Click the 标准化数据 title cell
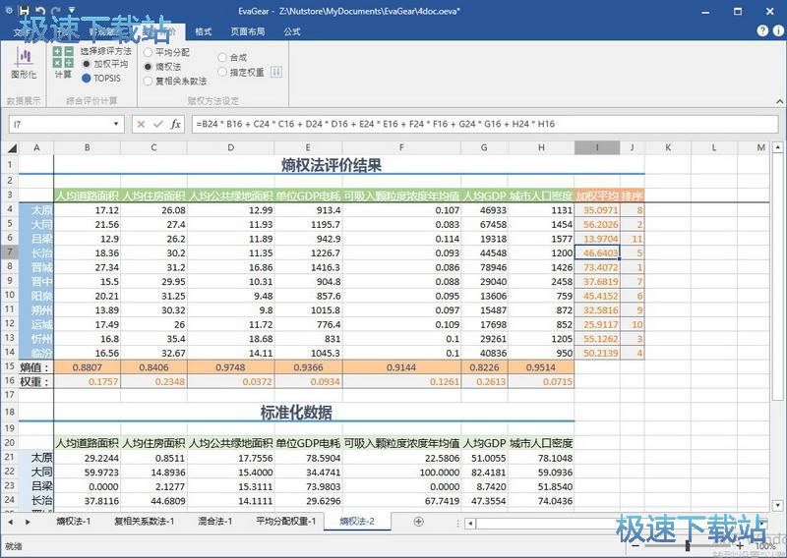787x558 pixels. tap(296, 413)
